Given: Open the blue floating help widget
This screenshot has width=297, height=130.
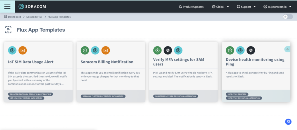Looking at the screenshot, I should [x=288, y=122].
